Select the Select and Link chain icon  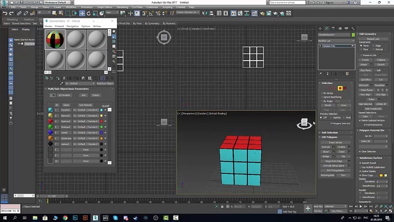point(19,14)
